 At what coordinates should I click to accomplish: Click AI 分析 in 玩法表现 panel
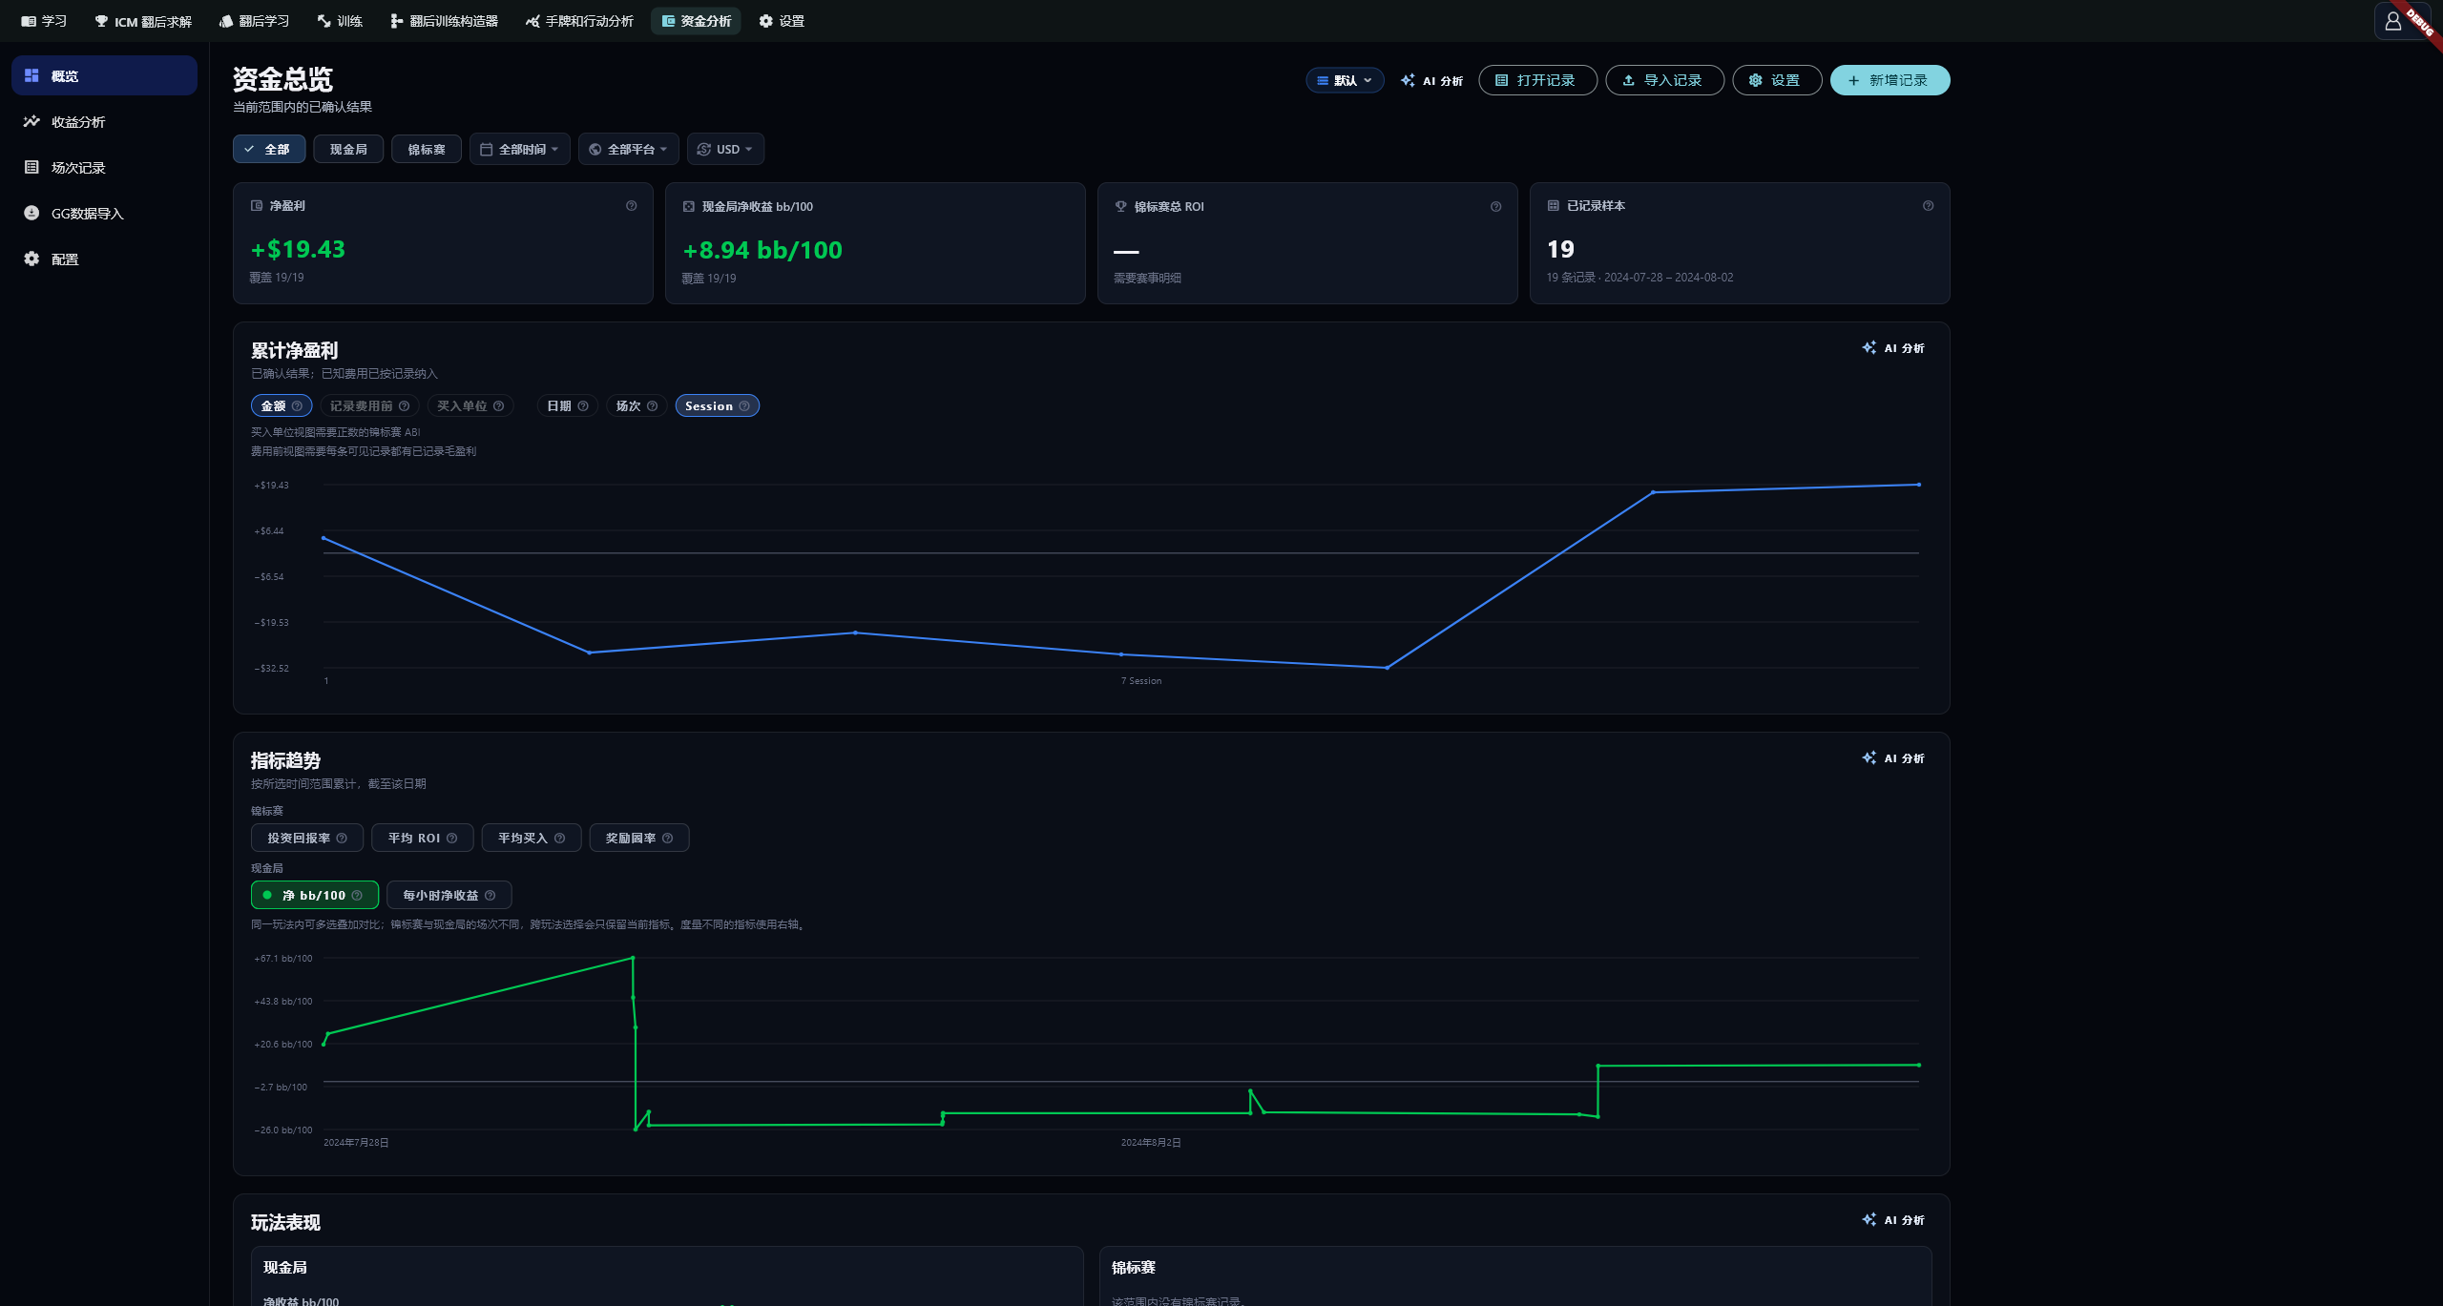[1893, 1220]
